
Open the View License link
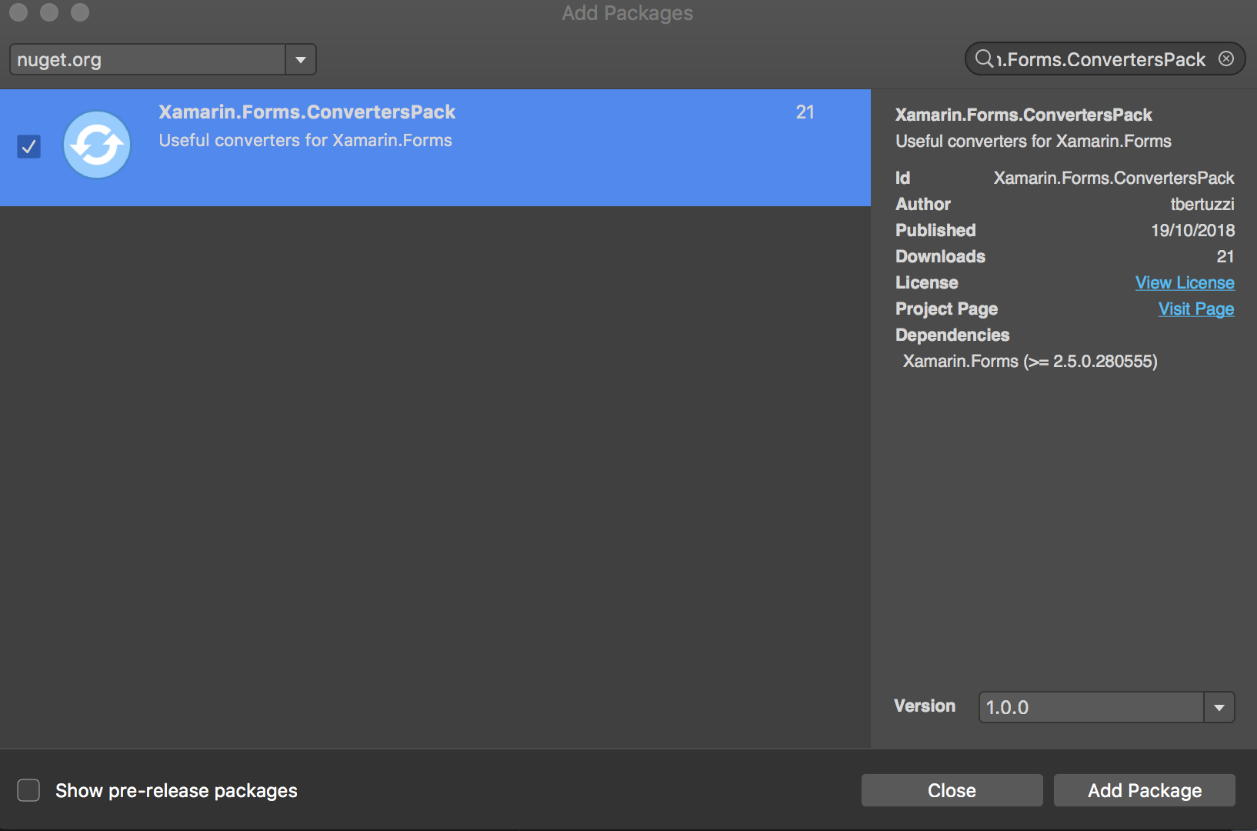[1185, 282]
